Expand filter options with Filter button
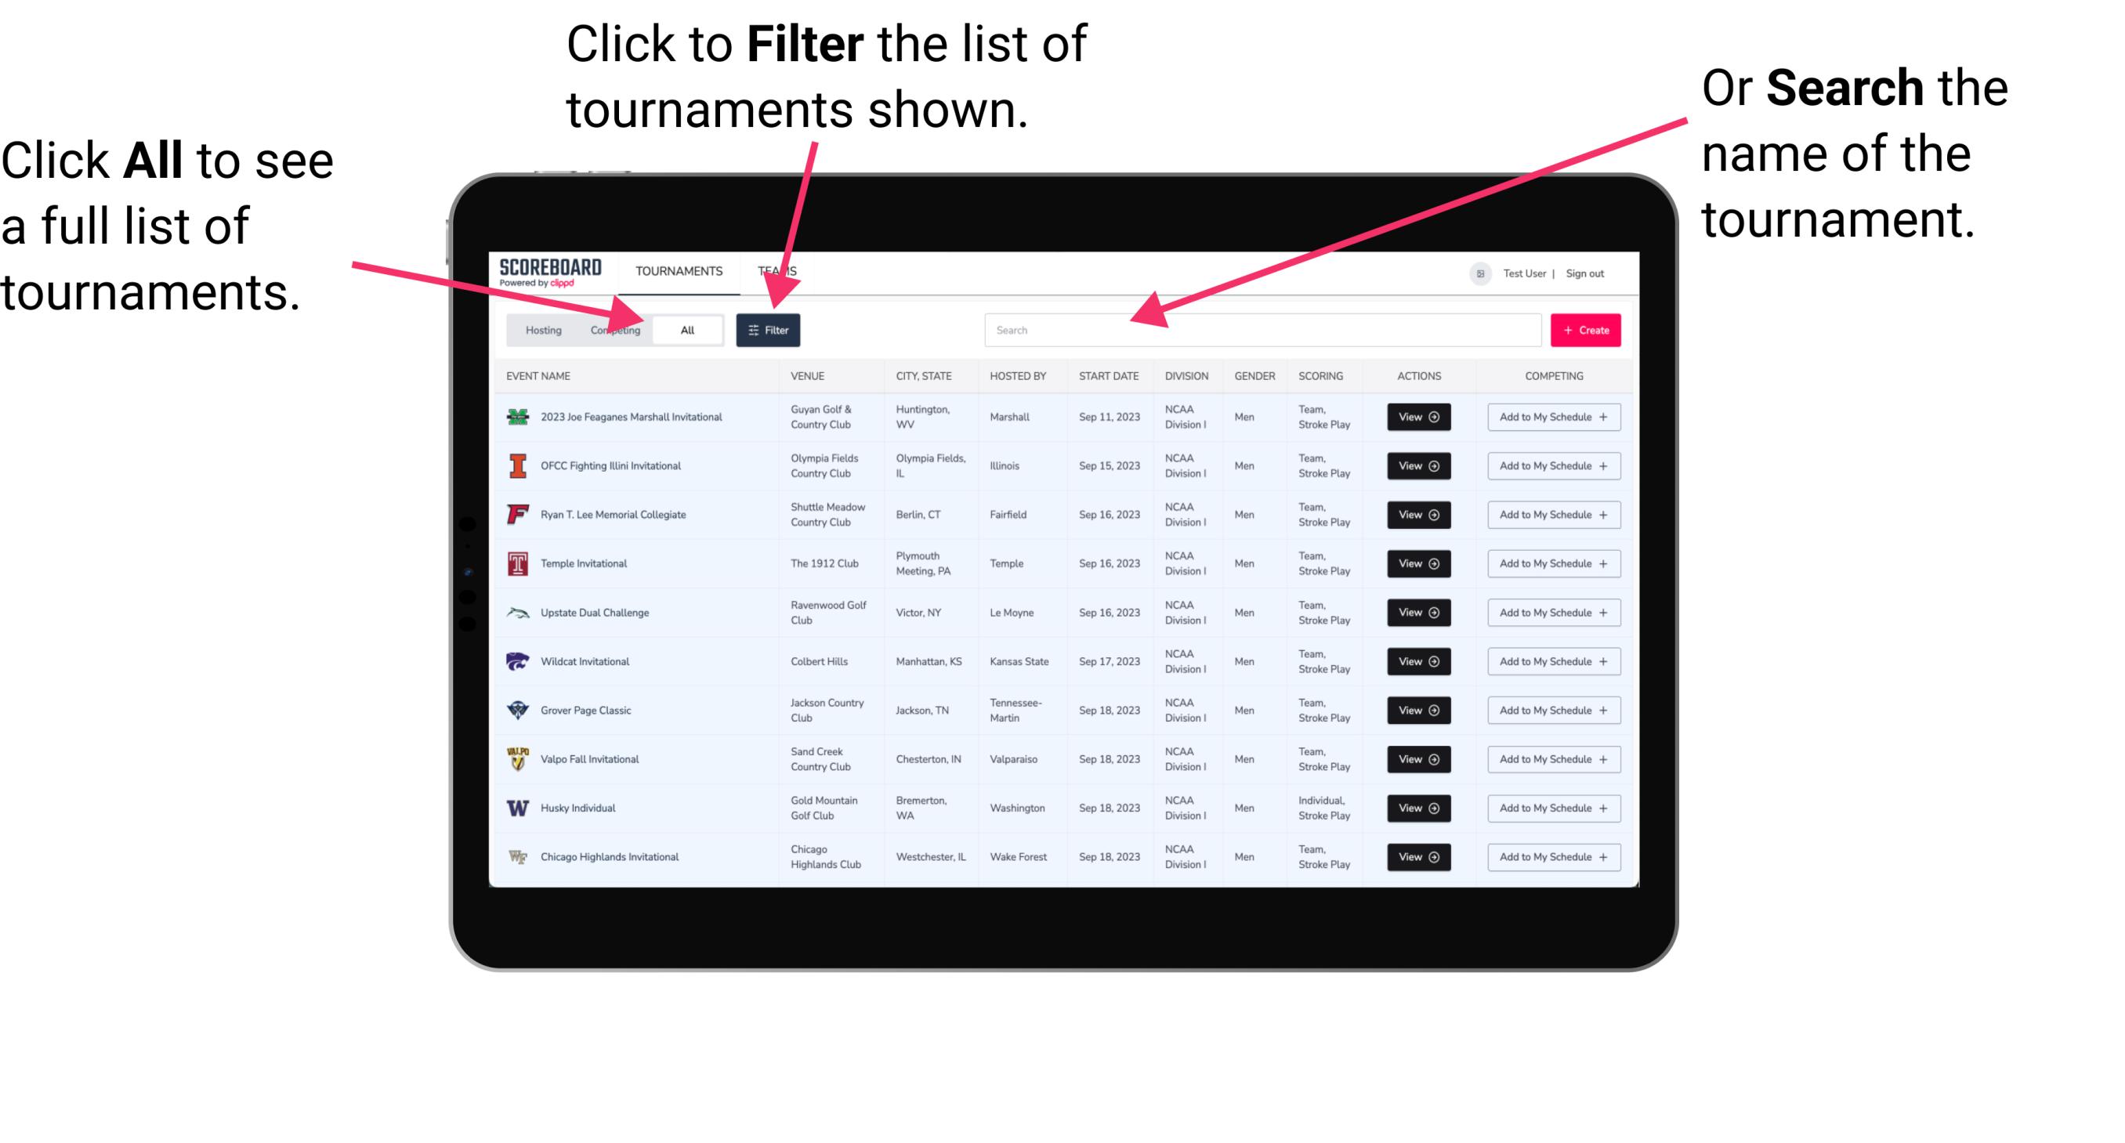Screen dimensions: 2125x1143 pos(769,329)
